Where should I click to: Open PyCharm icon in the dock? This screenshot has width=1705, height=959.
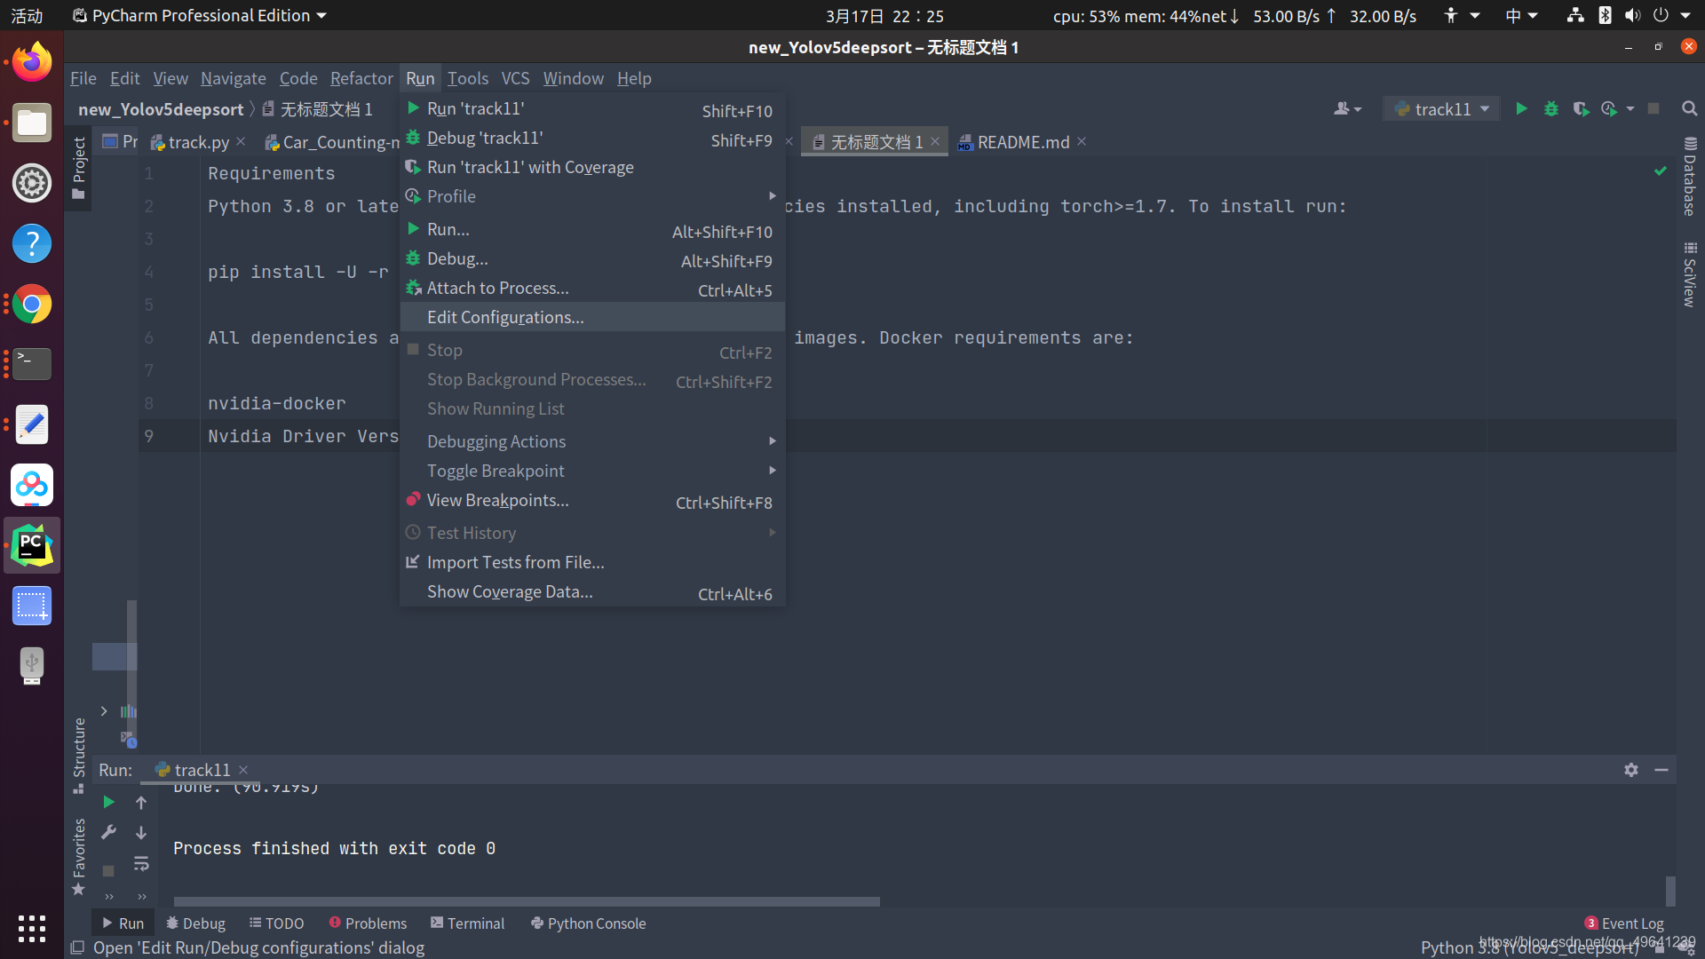coord(32,545)
